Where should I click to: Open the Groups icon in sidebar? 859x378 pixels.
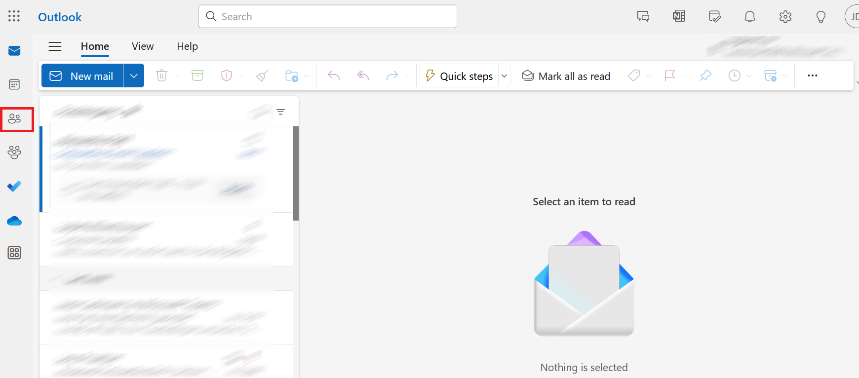(14, 152)
